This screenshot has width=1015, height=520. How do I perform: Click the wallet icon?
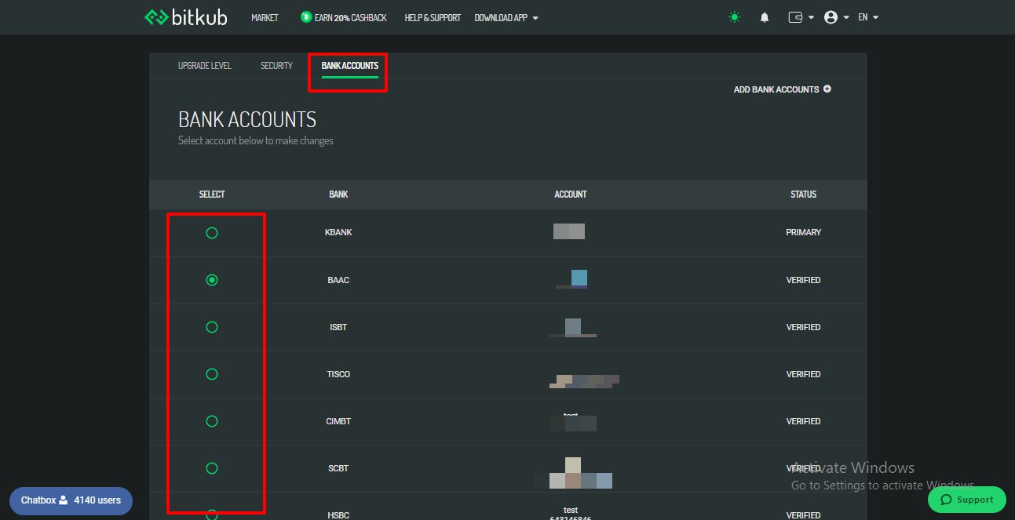(795, 16)
